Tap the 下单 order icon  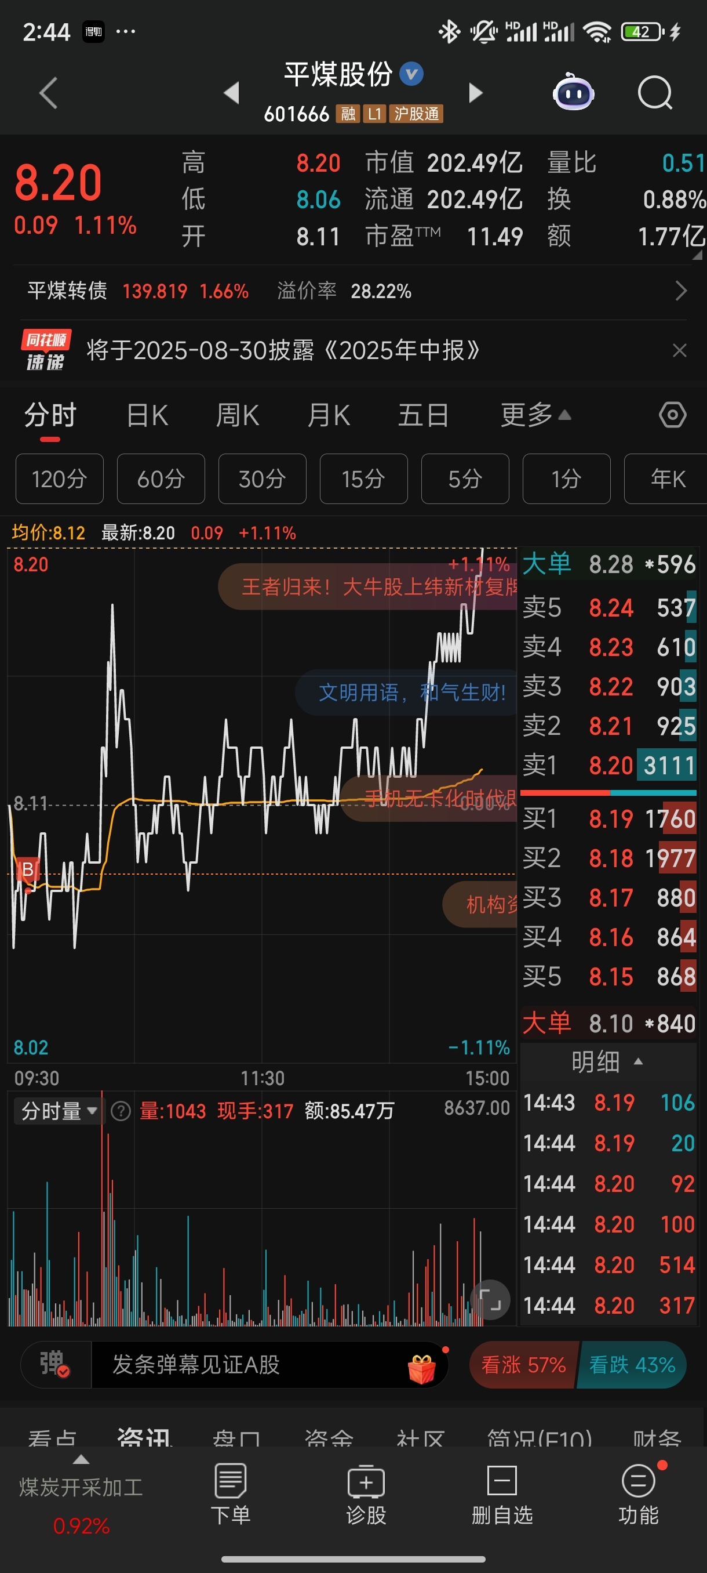[231, 1493]
